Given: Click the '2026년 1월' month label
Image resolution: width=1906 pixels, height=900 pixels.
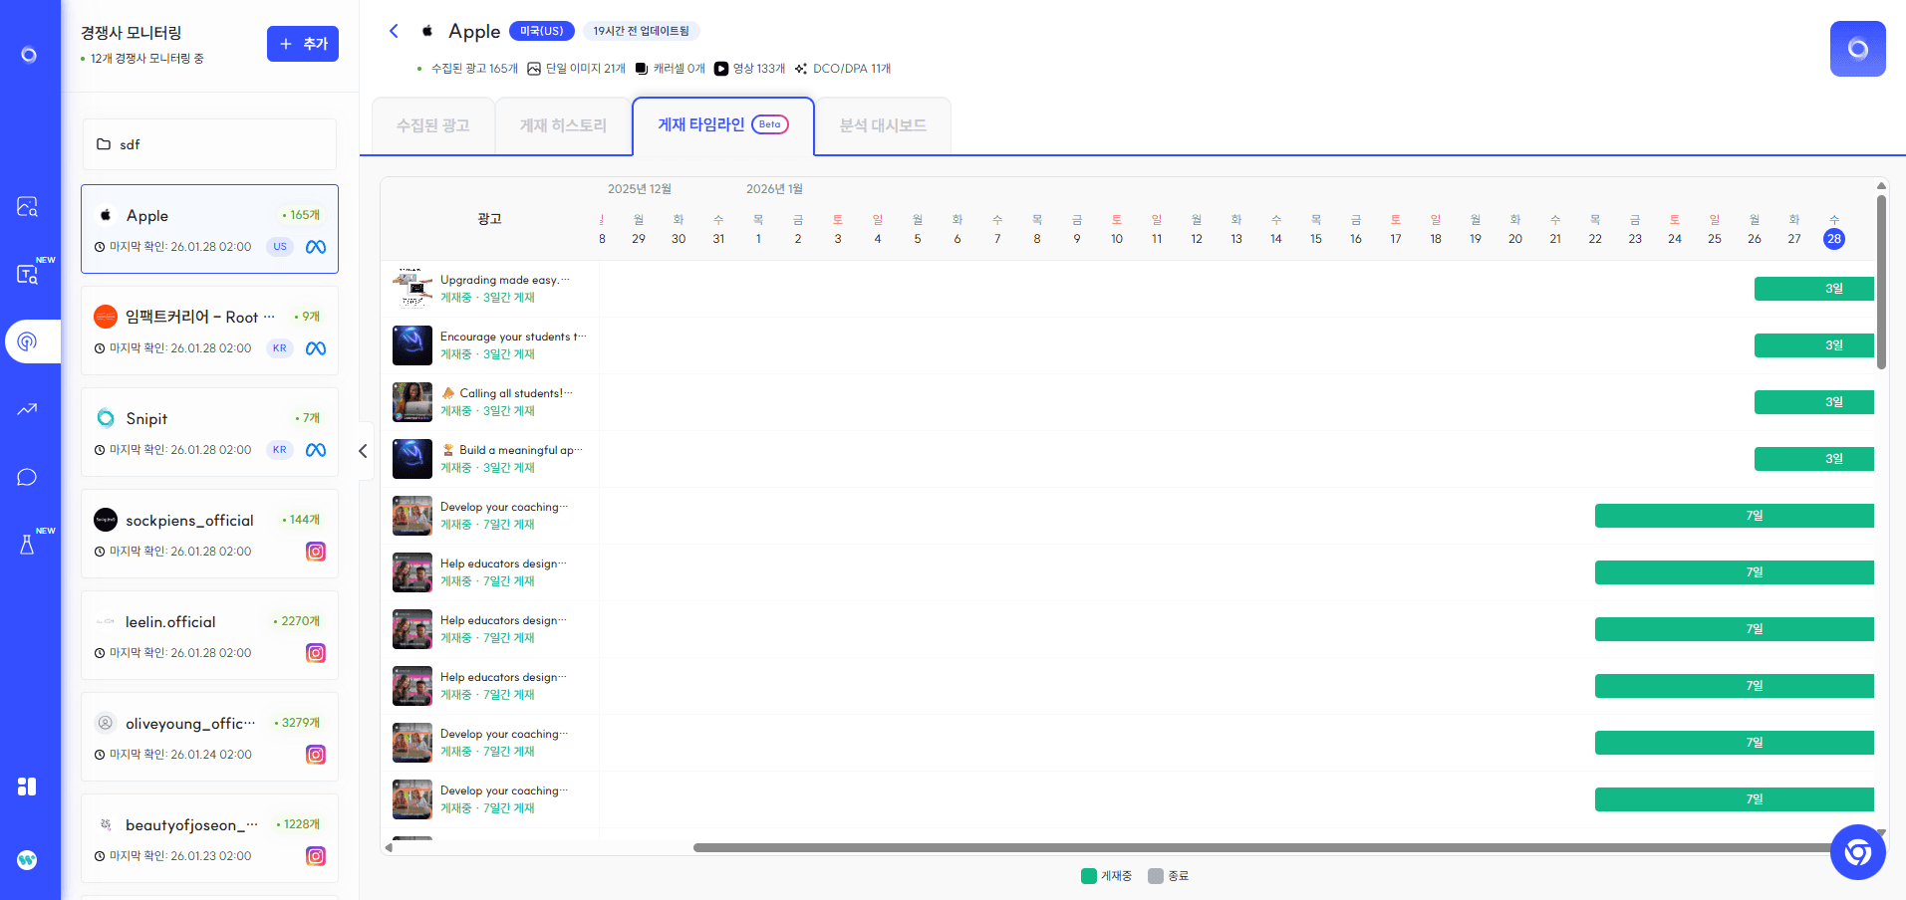Looking at the screenshot, I should click(774, 189).
